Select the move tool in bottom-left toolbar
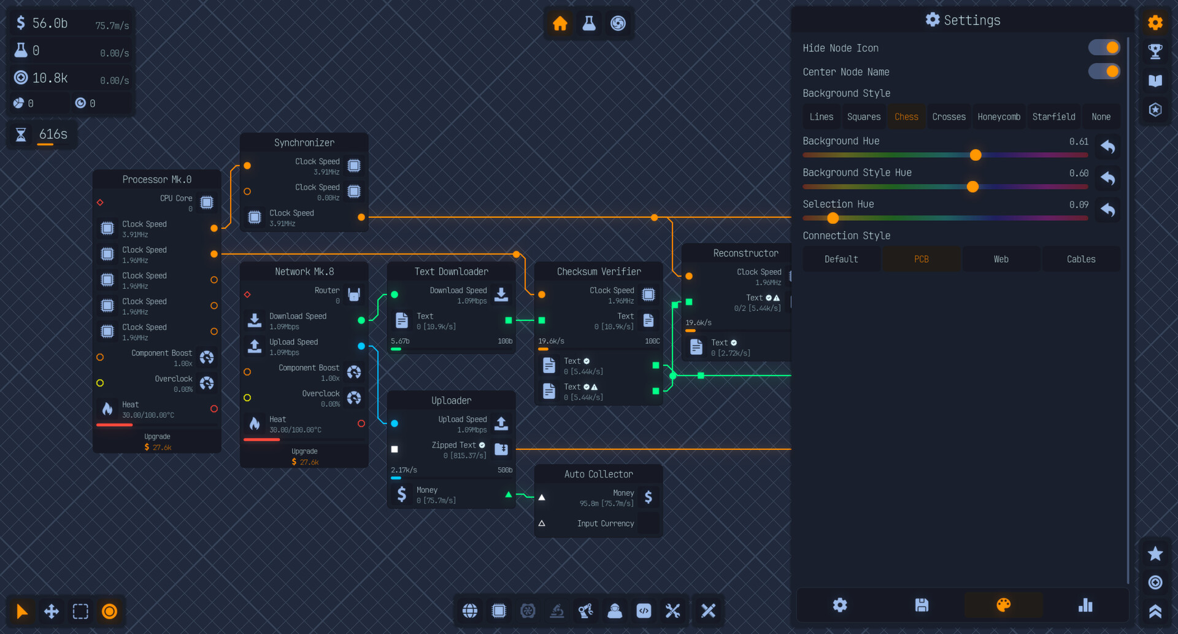 [51, 611]
